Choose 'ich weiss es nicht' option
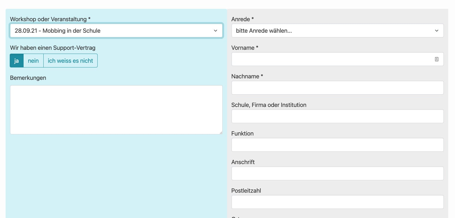The height and width of the screenshot is (218, 455). (70, 61)
